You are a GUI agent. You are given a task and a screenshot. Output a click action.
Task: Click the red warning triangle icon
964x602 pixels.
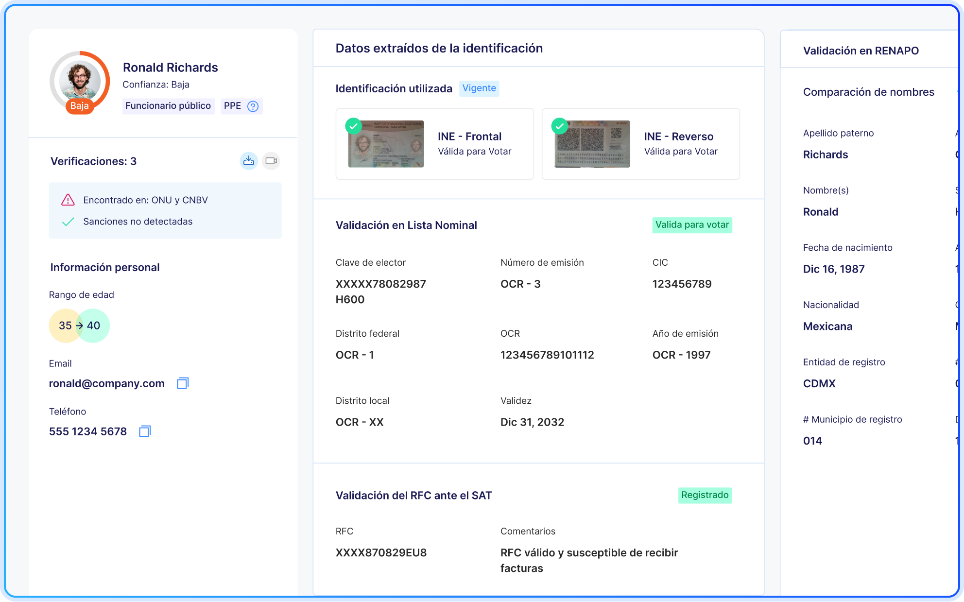point(68,200)
